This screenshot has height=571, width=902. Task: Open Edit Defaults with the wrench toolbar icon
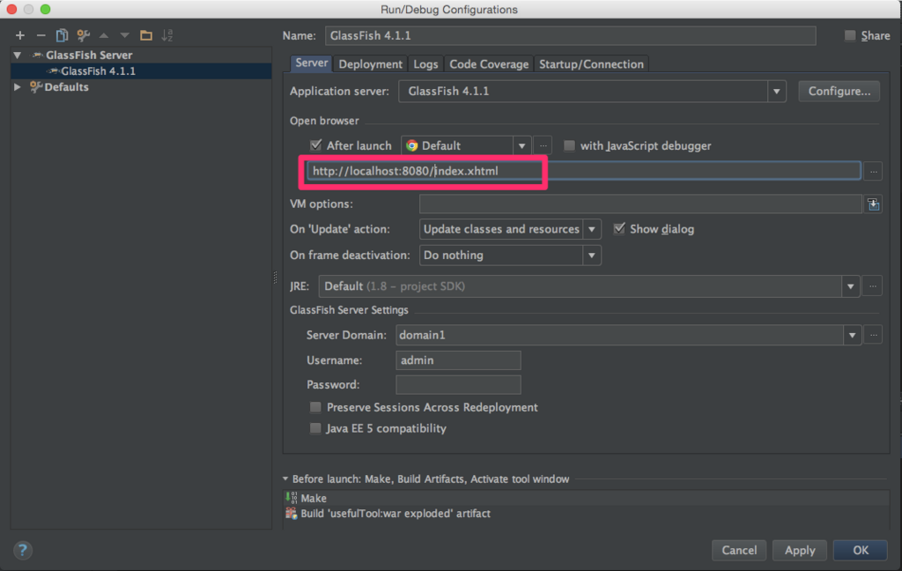(84, 35)
